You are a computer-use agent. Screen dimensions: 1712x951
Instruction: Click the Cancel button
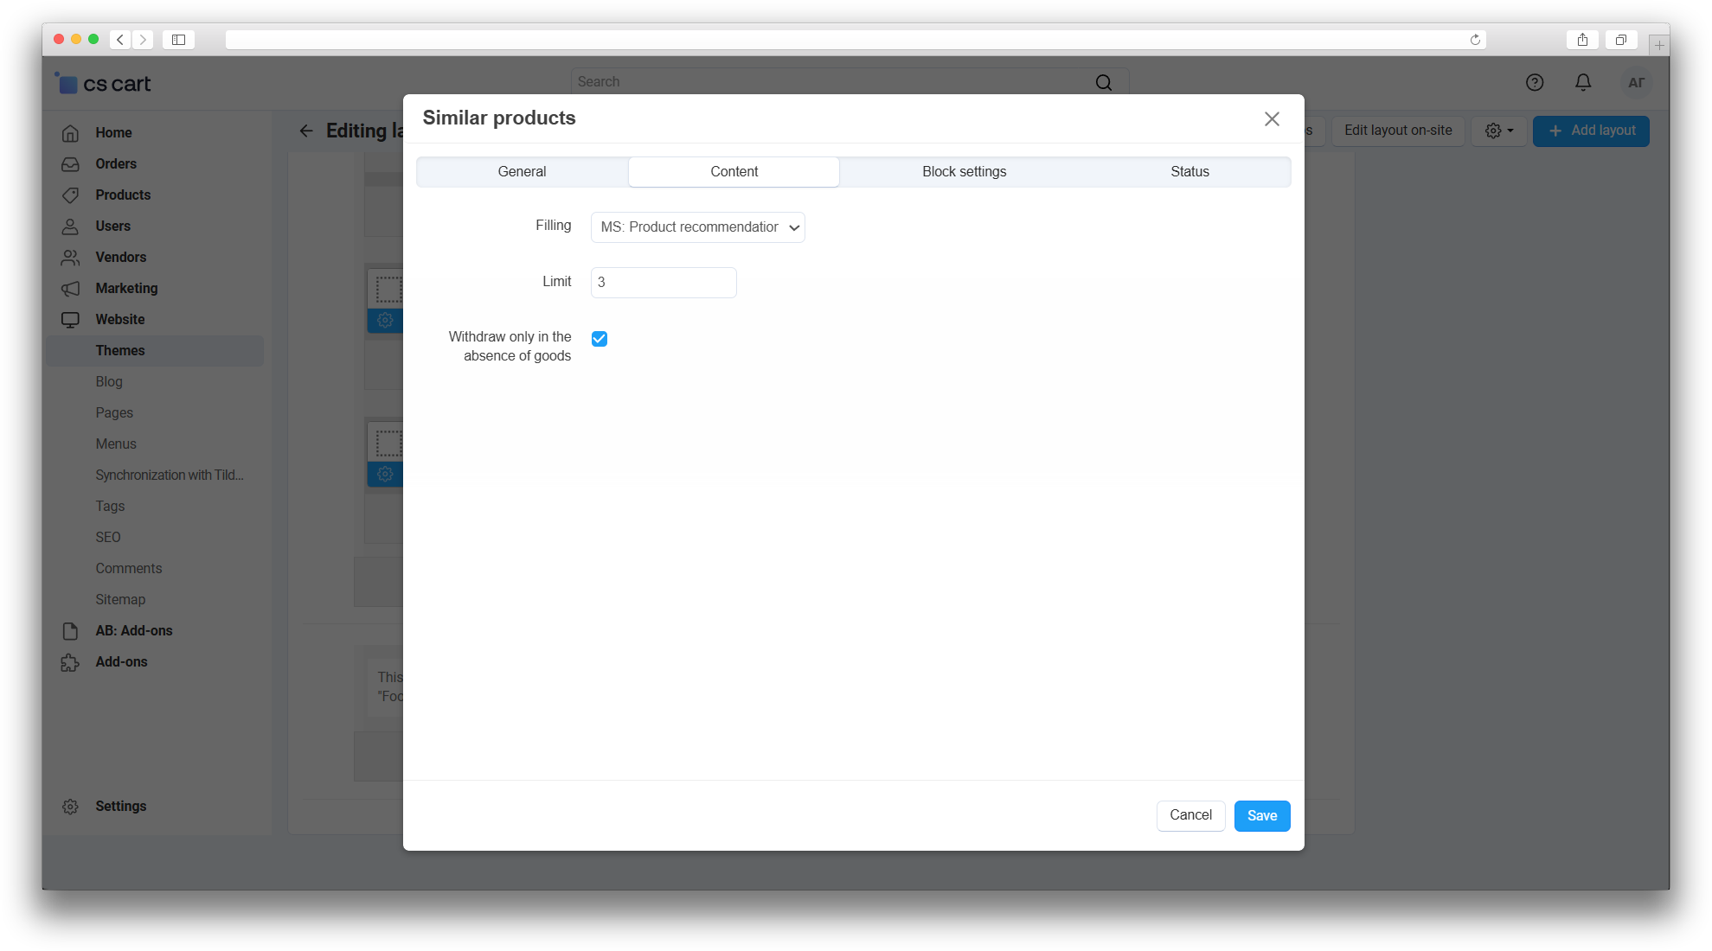[1190, 815]
